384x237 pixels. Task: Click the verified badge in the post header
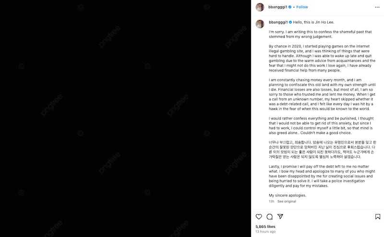[x=289, y=7]
